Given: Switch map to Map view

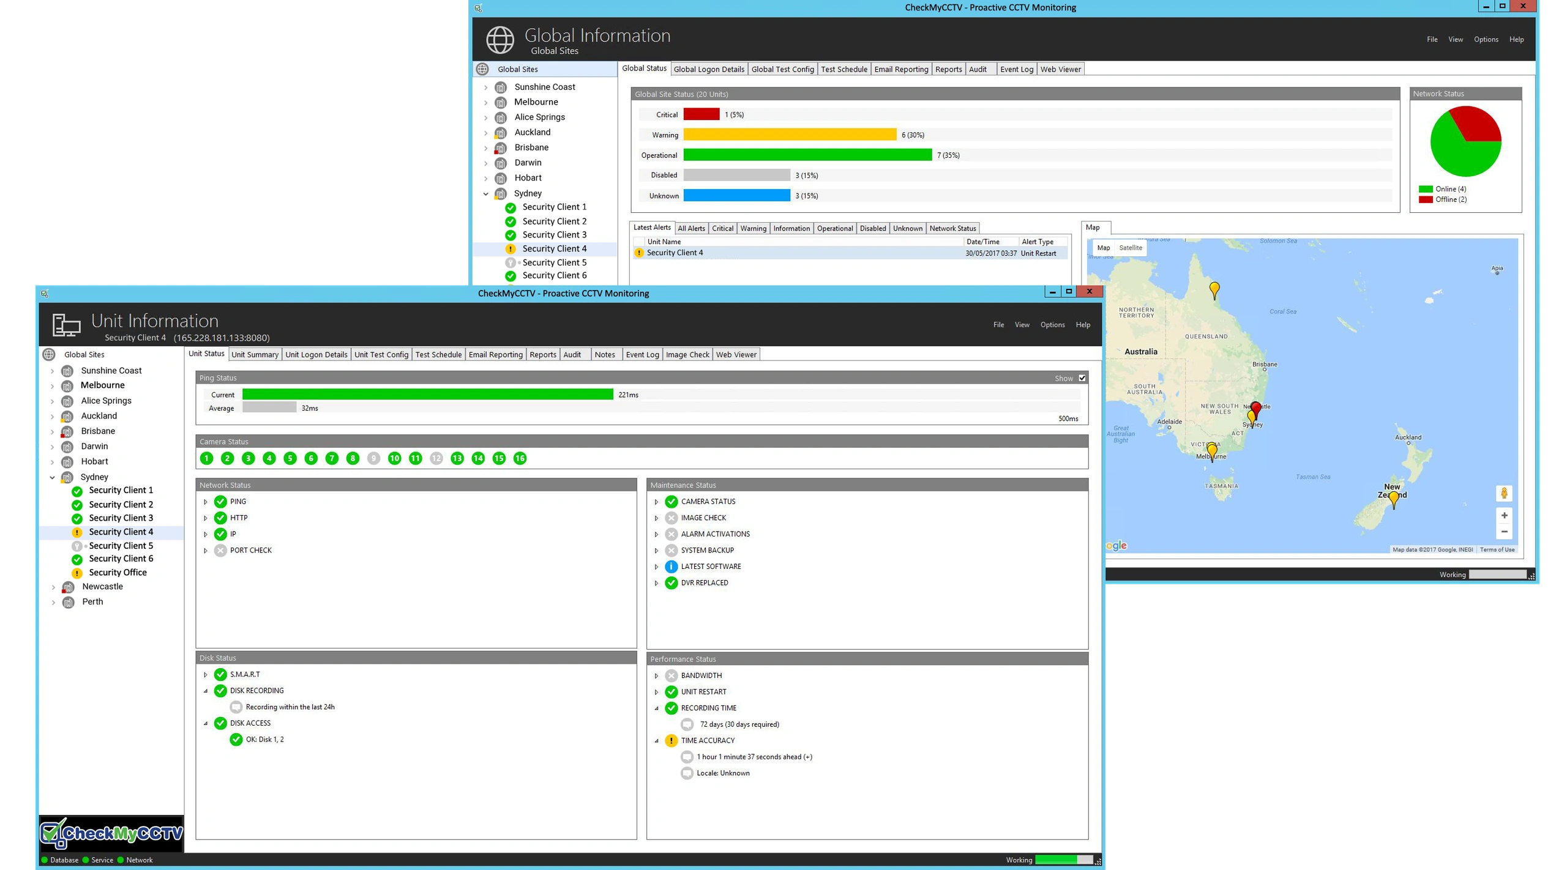Looking at the screenshot, I should click(1103, 248).
